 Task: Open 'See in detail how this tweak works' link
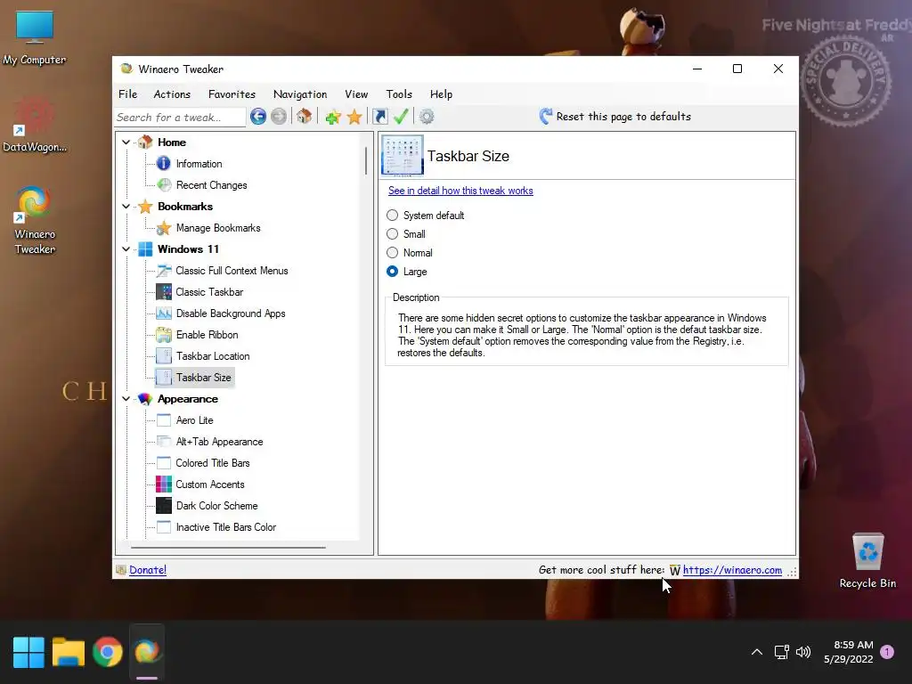460,191
